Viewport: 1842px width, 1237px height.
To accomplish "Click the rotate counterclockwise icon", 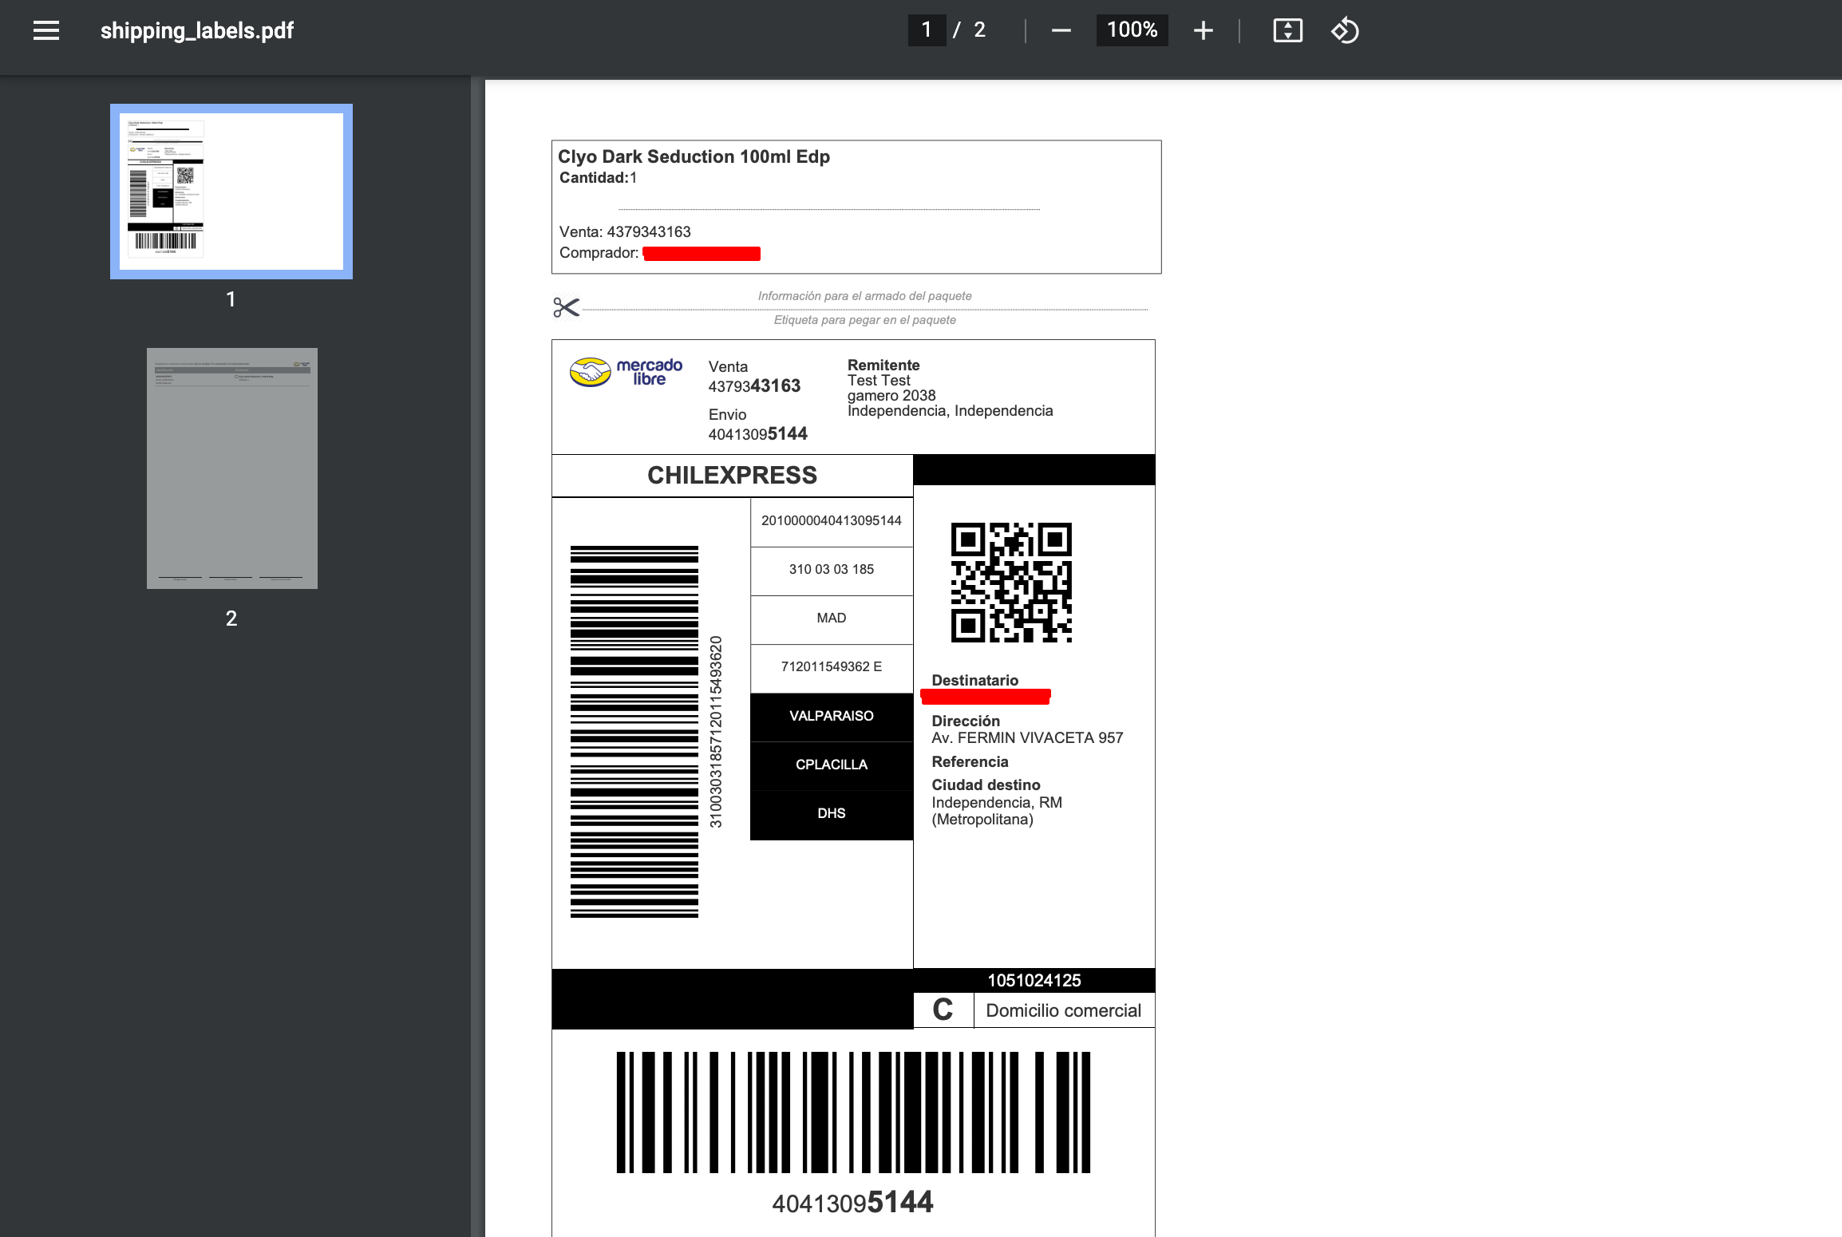I will click(x=1345, y=30).
